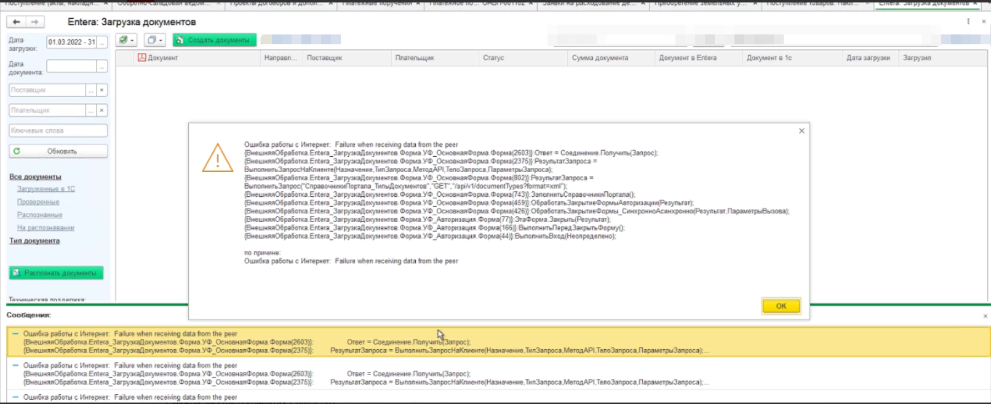Sort by the Сумма документа column header

tap(611, 58)
